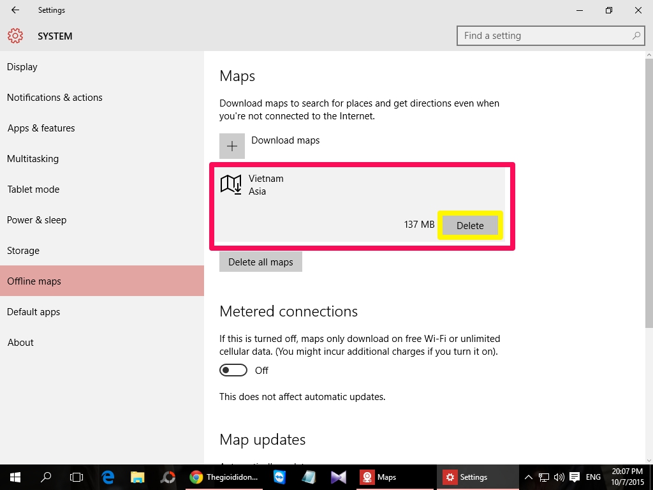Screen dimensions: 653x490
Task: Click the vertical scrollbar thumb
Action: point(649,193)
